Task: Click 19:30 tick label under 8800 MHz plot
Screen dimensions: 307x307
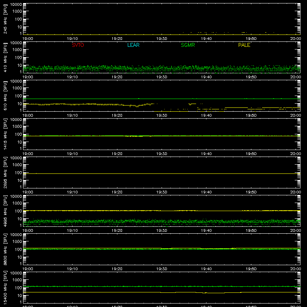Action: [162, 269]
